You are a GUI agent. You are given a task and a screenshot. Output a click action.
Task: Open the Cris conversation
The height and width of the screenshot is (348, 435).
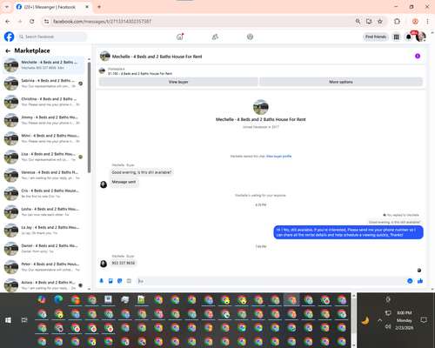(x=43, y=193)
